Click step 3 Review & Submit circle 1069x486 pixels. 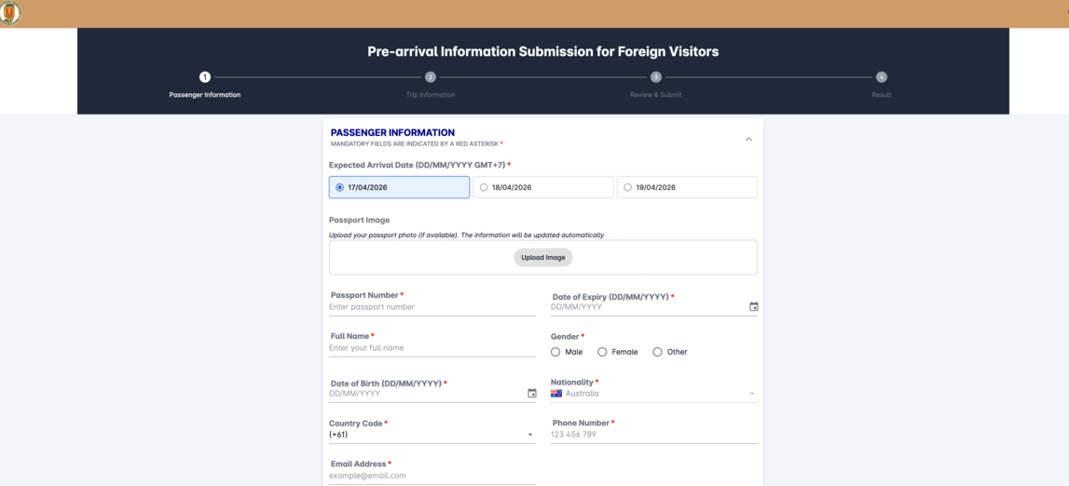click(x=656, y=77)
